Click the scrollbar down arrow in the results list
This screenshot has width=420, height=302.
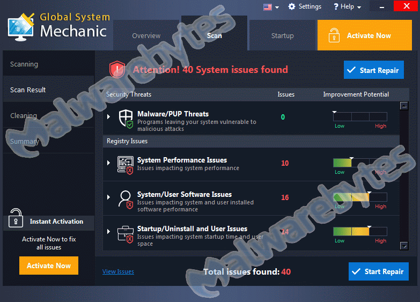click(x=404, y=246)
